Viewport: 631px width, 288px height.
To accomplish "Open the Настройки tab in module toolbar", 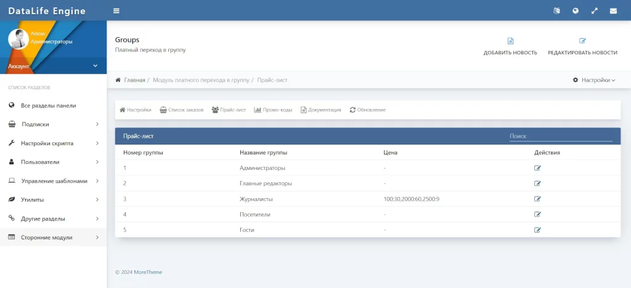I will click(x=135, y=110).
